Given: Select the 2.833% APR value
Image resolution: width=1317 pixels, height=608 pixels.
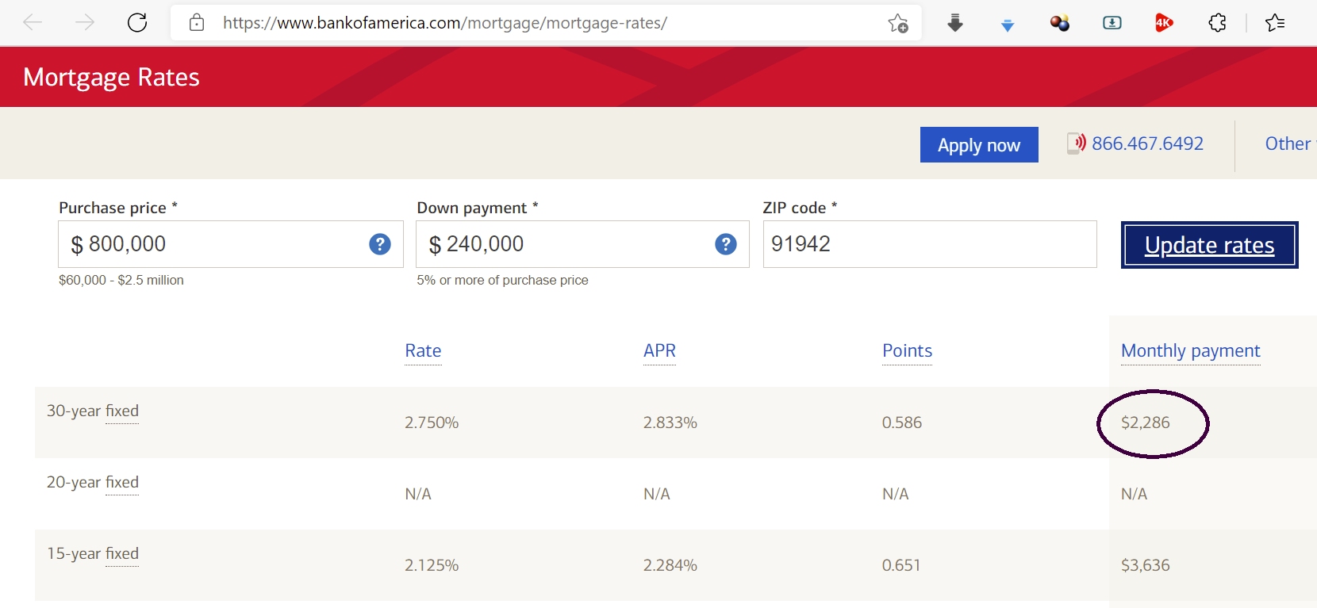Looking at the screenshot, I should 670,423.
